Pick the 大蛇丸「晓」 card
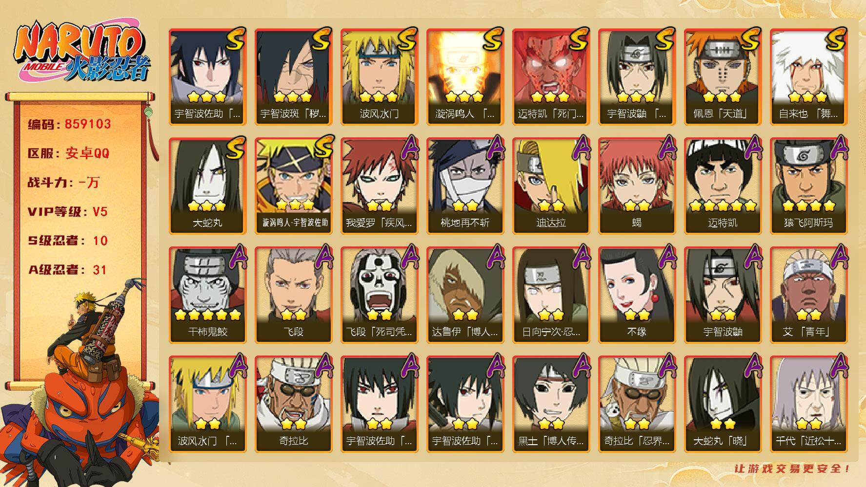The width and height of the screenshot is (866, 487). click(723, 404)
